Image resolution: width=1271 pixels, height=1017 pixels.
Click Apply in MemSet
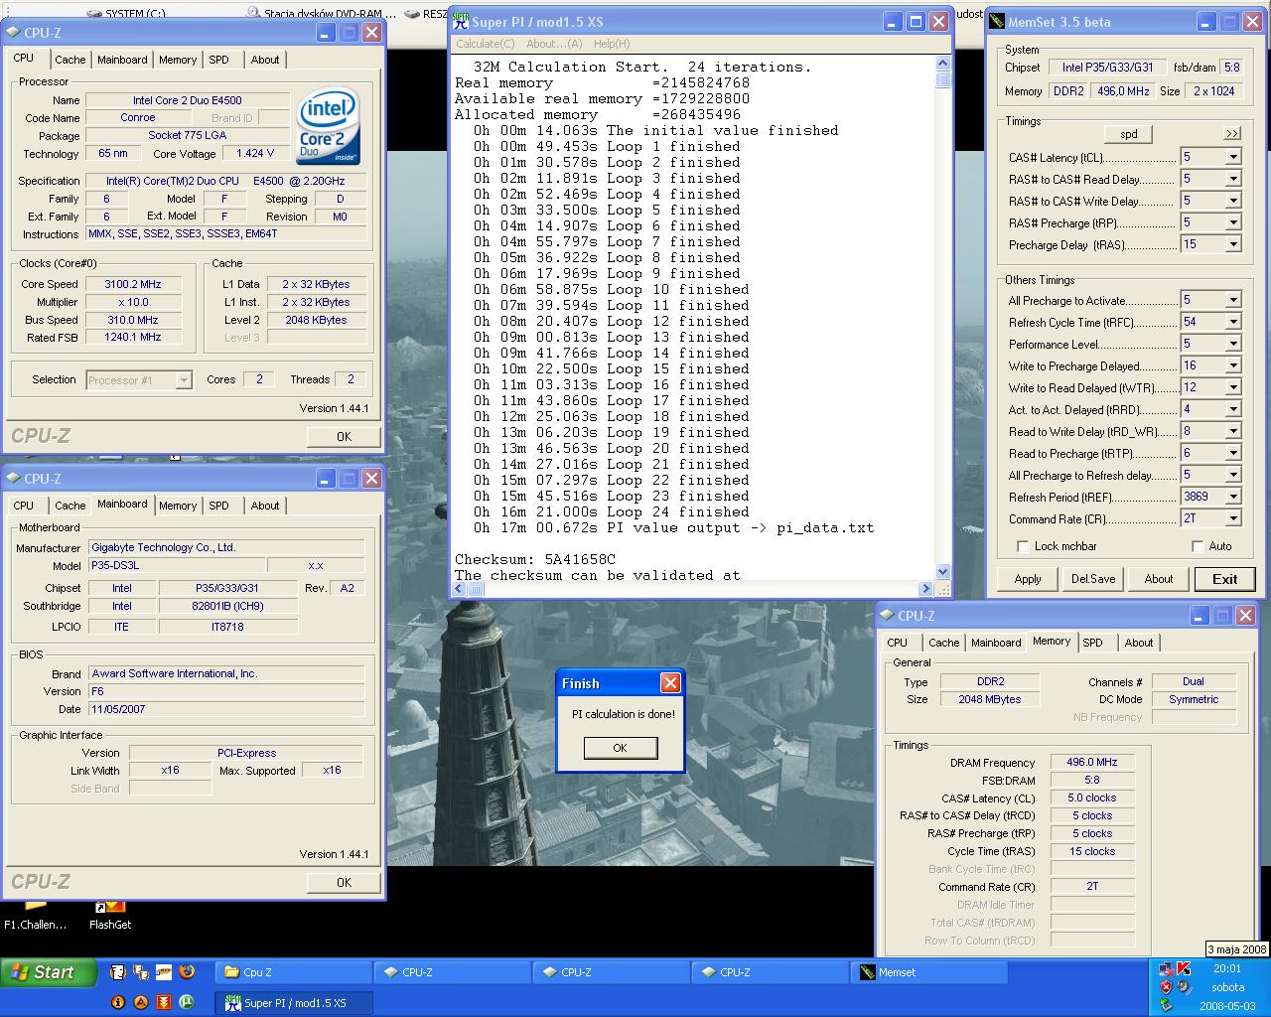tap(1028, 579)
